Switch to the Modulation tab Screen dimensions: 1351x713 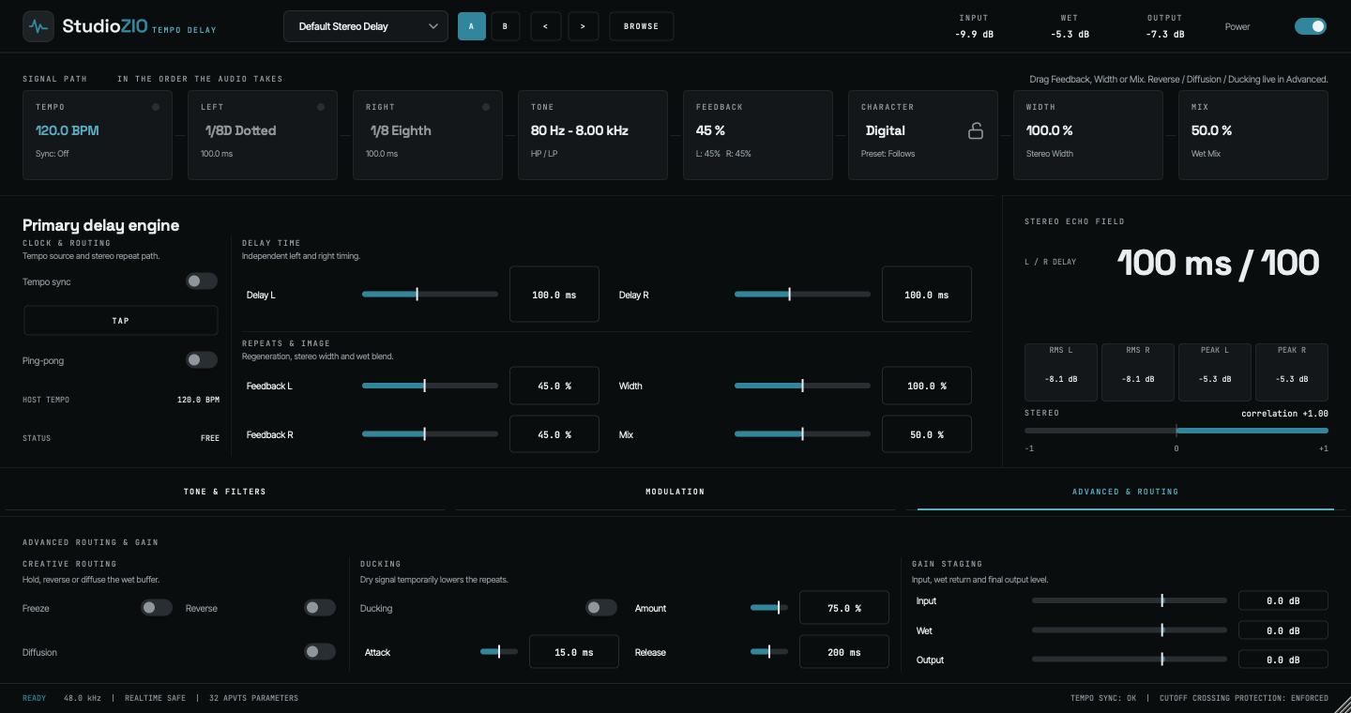click(675, 492)
